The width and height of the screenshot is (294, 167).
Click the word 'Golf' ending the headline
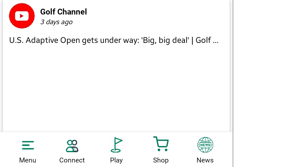(203, 40)
